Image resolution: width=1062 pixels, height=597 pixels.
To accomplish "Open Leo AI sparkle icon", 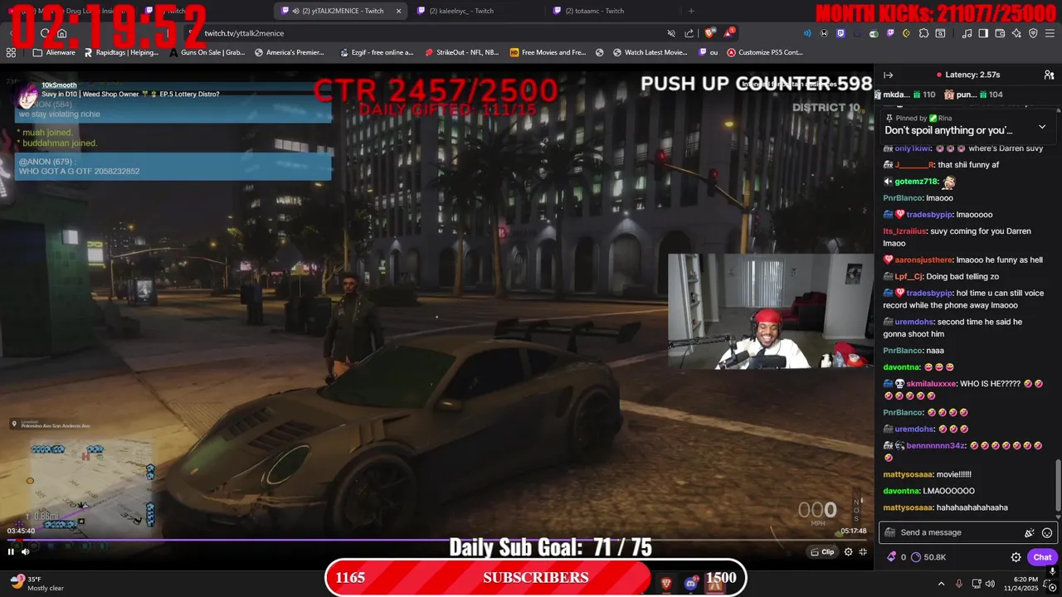I will click(1016, 33).
